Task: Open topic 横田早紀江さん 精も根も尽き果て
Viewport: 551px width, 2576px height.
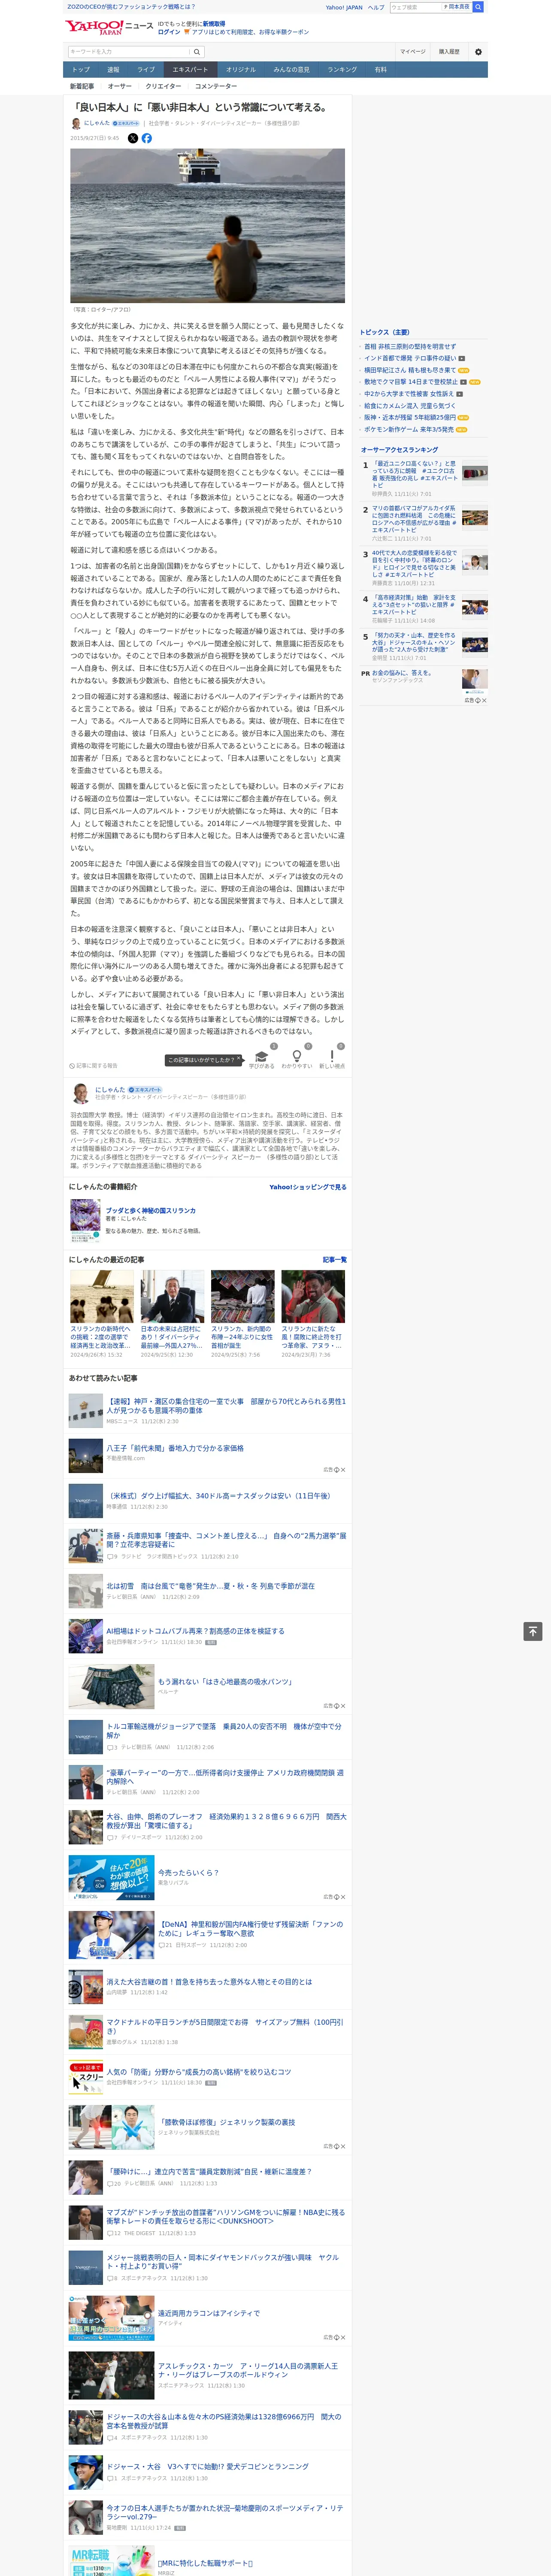Action: [410, 370]
